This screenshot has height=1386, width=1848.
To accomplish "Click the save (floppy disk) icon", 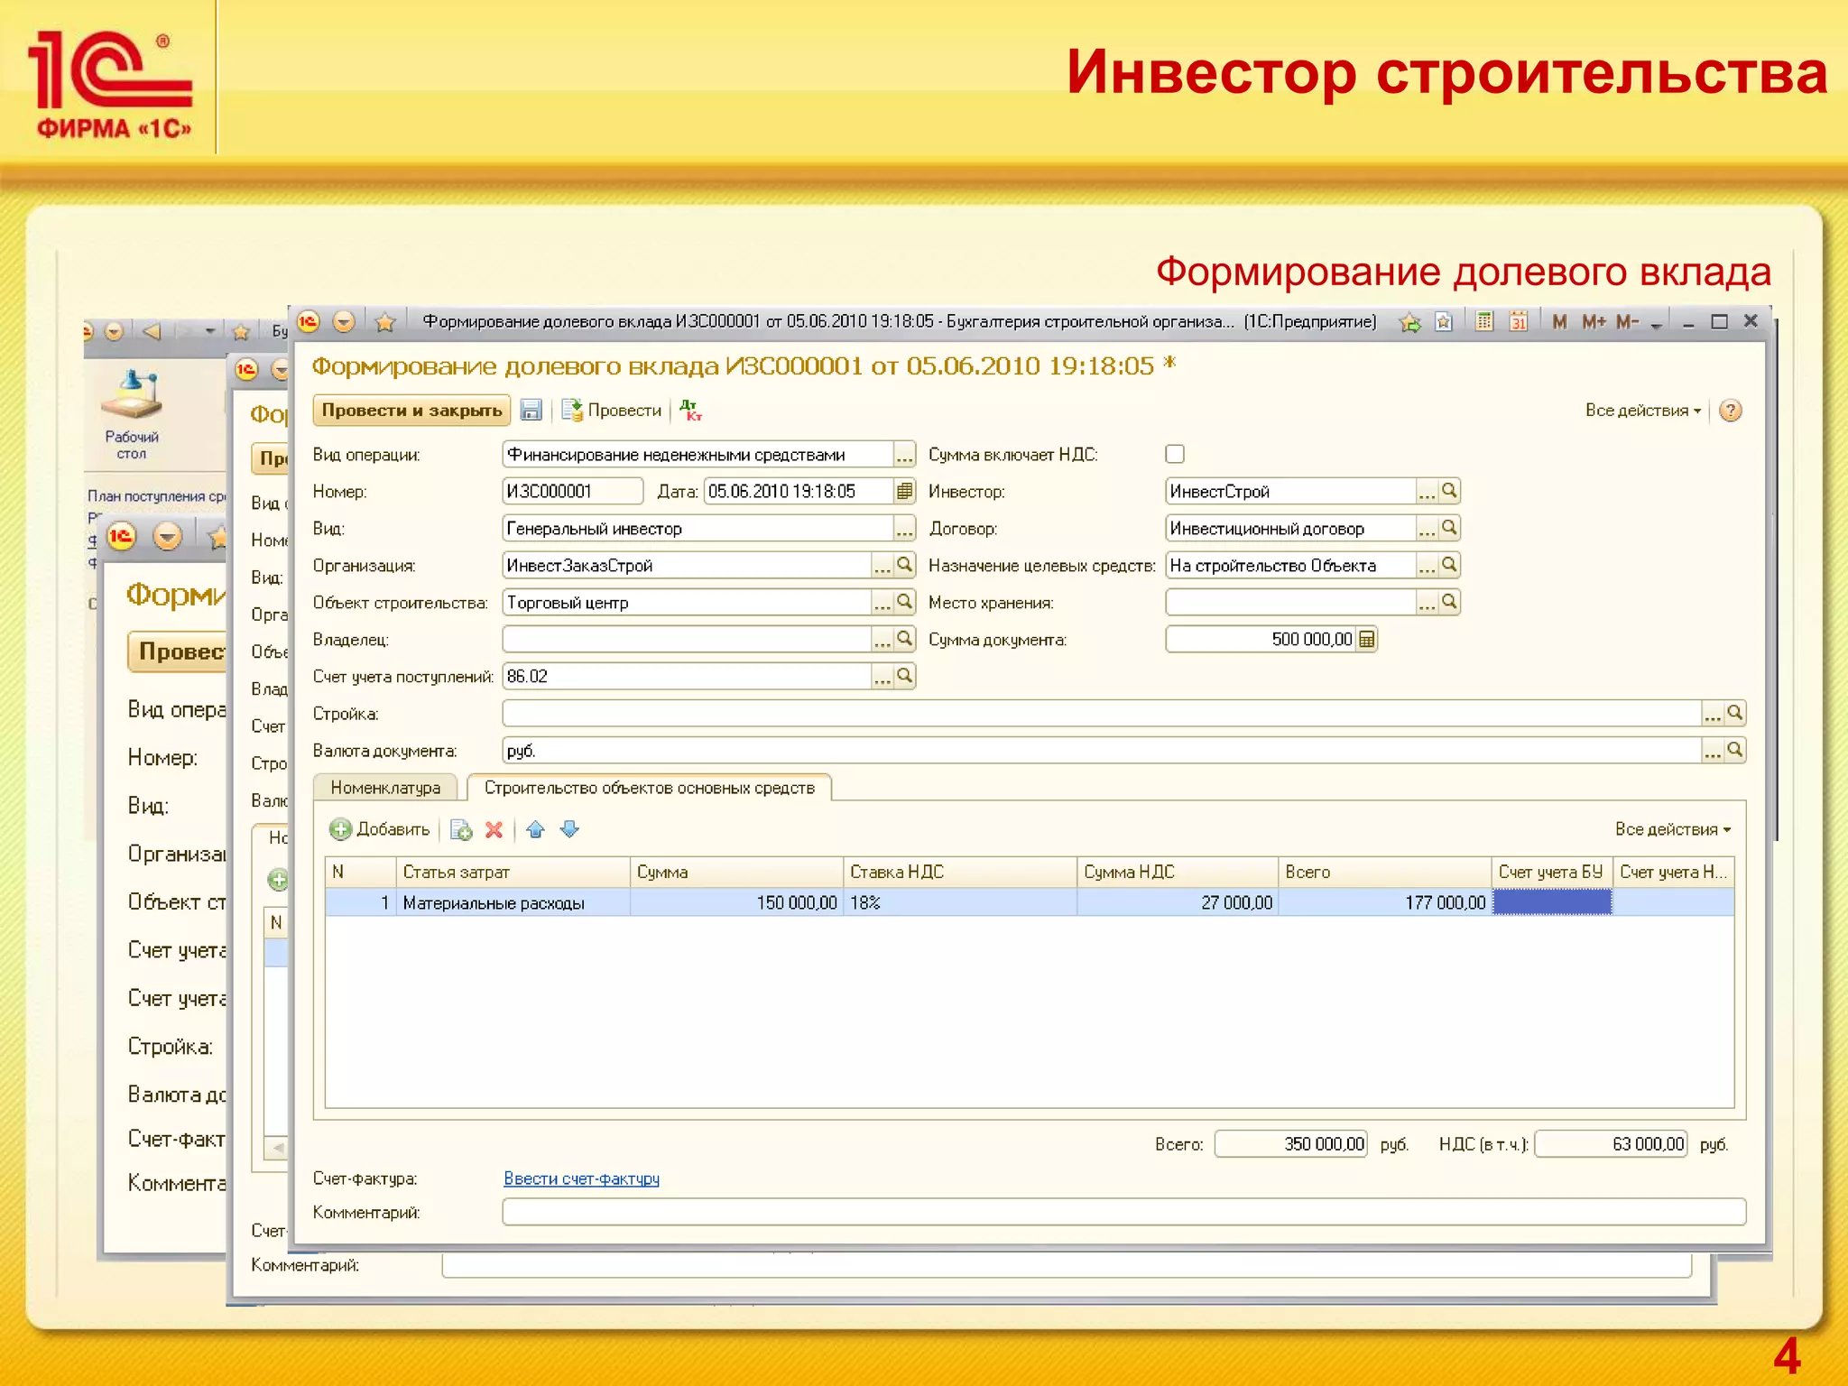I will [x=531, y=411].
